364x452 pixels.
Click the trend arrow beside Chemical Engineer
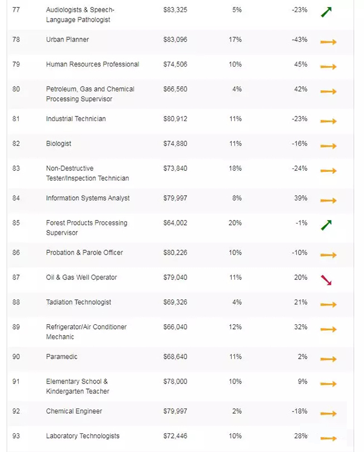(328, 414)
